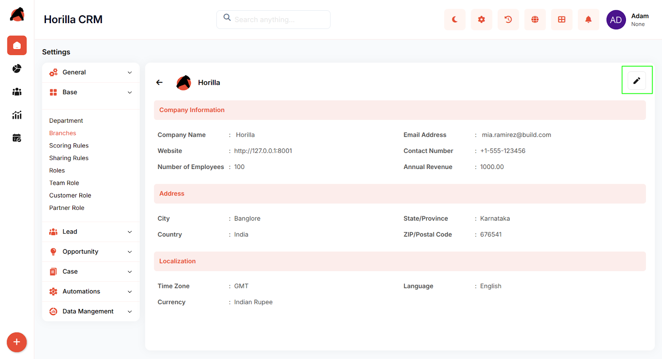Expand the Case settings section
Image resolution: width=662 pixels, height=359 pixels.
pyautogui.click(x=91, y=271)
